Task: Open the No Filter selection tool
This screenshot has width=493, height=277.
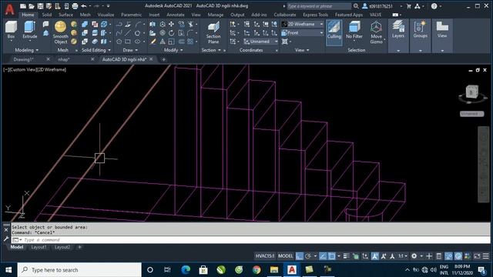Action: tap(354, 30)
